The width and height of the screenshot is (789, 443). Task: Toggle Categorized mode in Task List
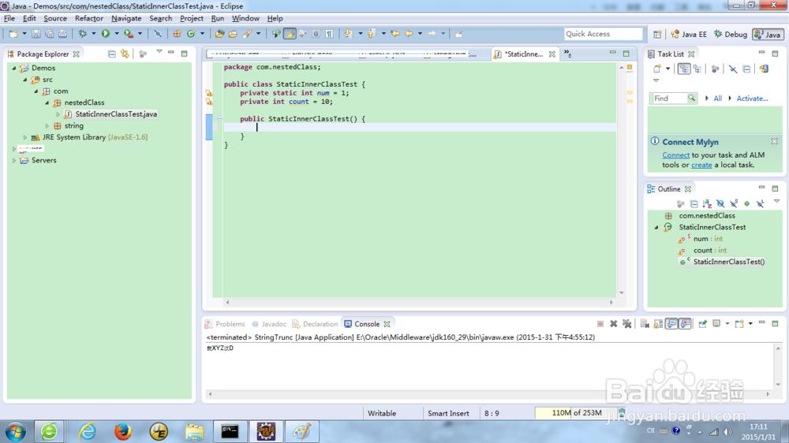684,69
